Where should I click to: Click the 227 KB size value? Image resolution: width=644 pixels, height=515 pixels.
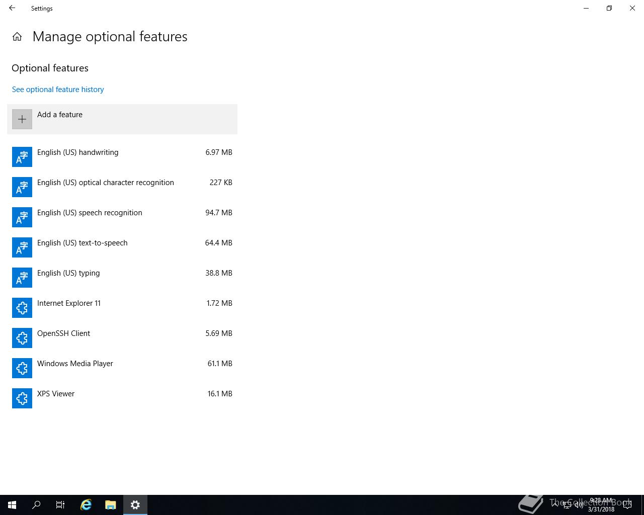[221, 183]
